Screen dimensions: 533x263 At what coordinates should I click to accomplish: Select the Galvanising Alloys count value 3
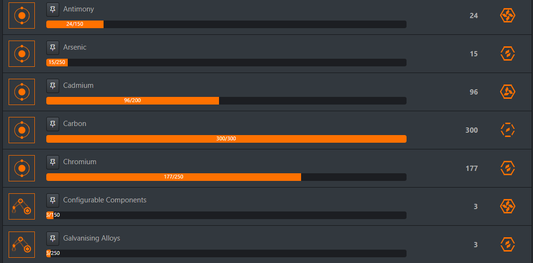(476, 245)
